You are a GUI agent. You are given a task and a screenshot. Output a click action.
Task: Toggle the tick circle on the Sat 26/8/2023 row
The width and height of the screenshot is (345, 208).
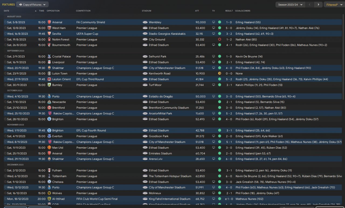pos(5,45)
